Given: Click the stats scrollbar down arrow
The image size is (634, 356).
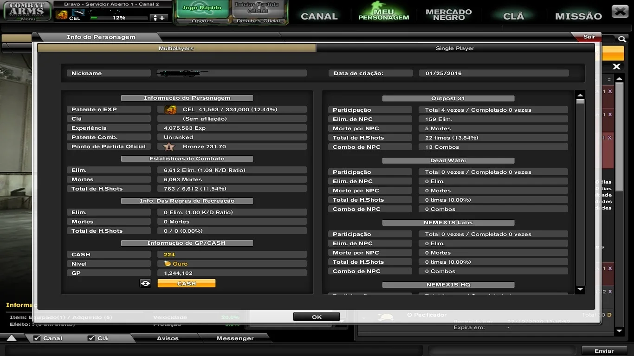Looking at the screenshot, I should click(x=580, y=290).
